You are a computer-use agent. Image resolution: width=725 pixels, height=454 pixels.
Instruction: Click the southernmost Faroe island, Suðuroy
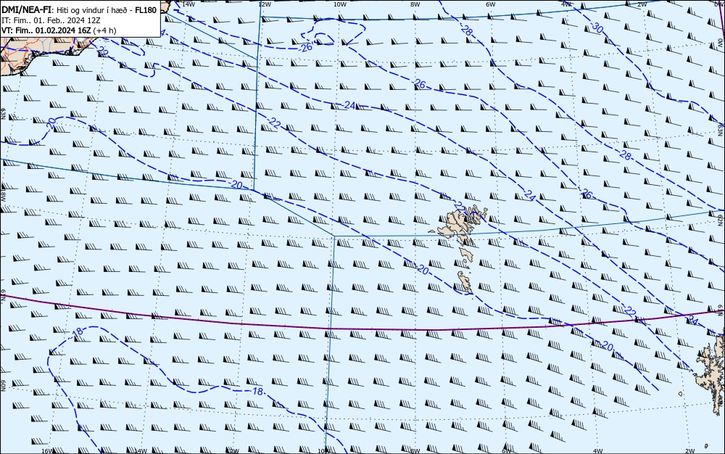coord(465,282)
